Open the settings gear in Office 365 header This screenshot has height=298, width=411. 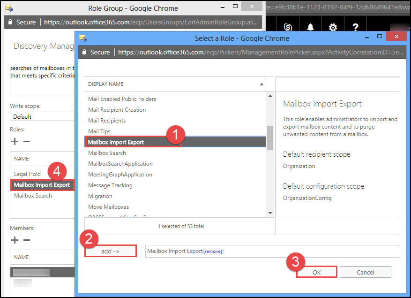point(333,27)
